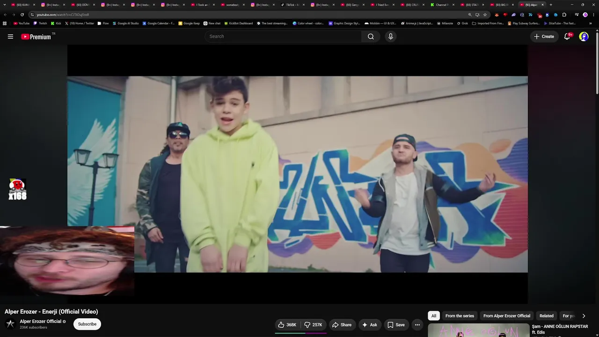Click the Ask button

coord(370,325)
